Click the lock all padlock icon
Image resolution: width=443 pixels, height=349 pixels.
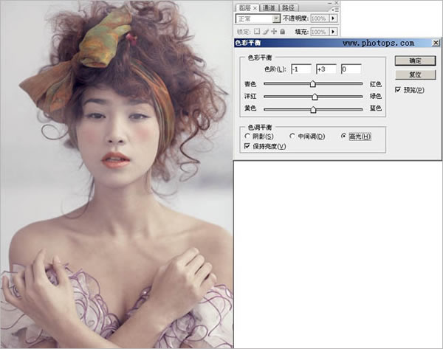282,32
